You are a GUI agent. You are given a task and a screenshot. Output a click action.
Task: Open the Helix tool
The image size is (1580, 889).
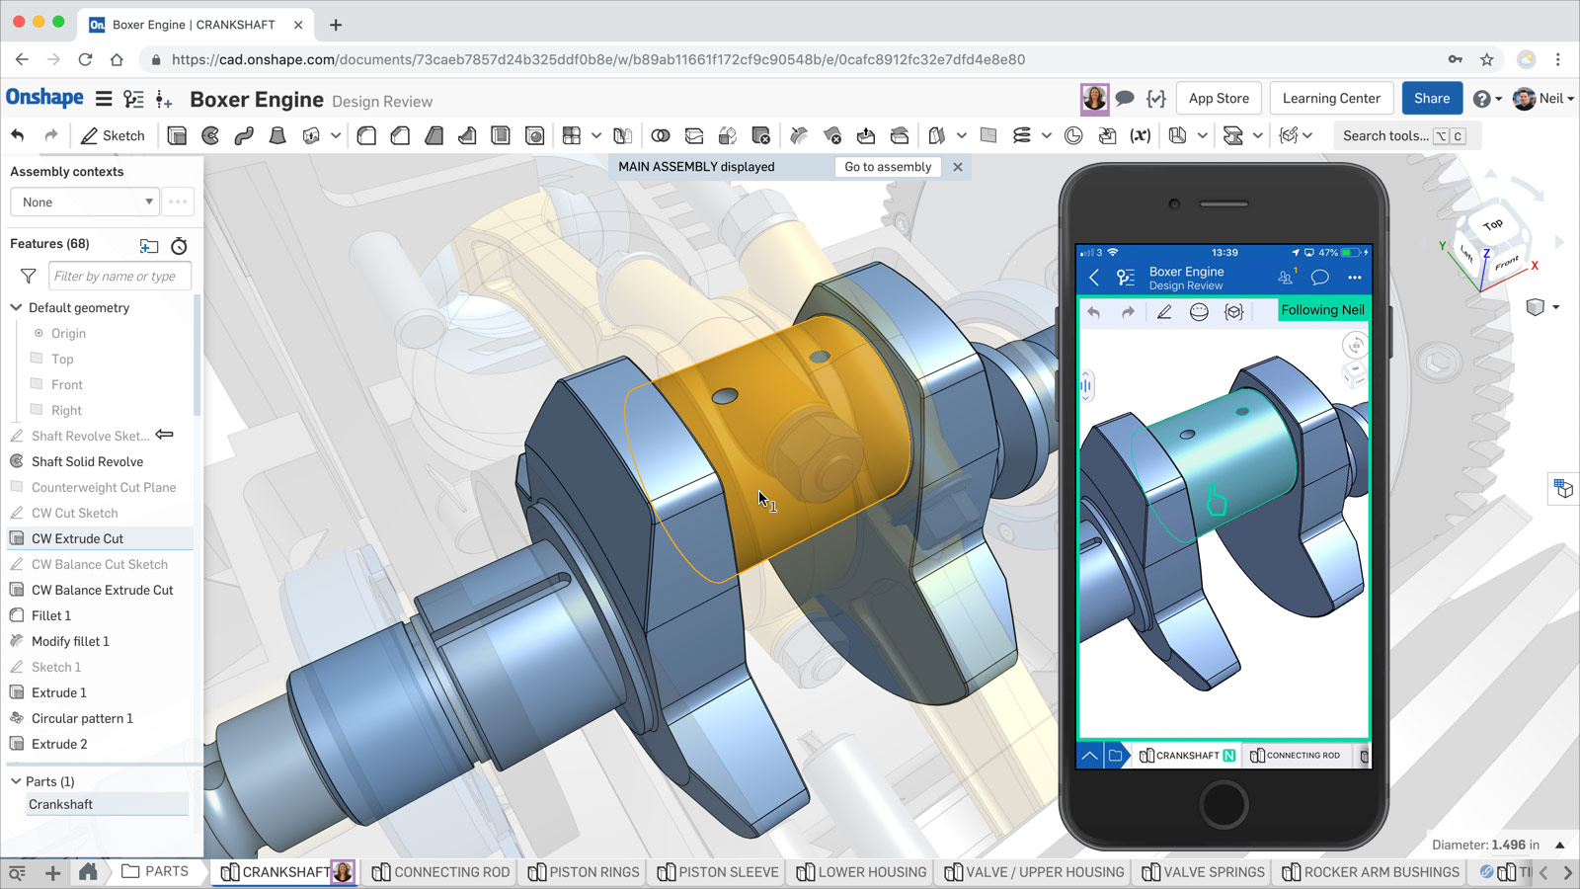(1023, 135)
